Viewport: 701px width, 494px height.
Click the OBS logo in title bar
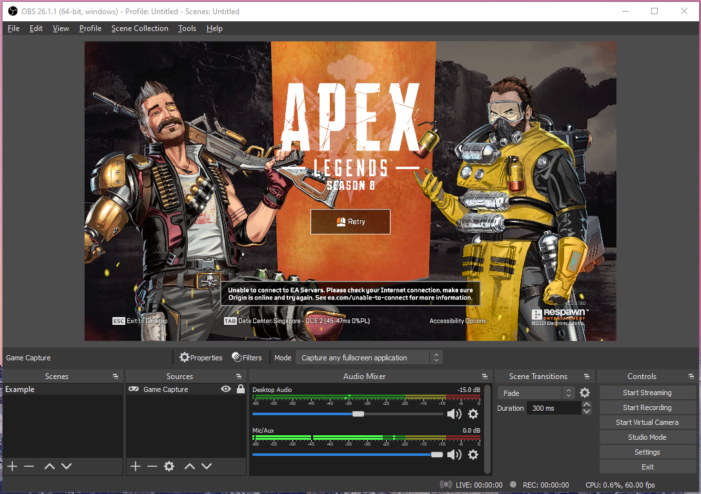(12, 11)
